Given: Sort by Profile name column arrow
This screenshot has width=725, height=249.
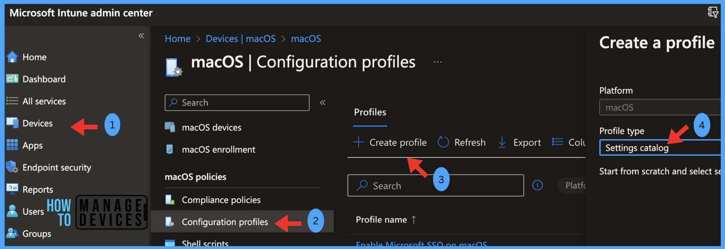Looking at the screenshot, I should tap(414, 220).
